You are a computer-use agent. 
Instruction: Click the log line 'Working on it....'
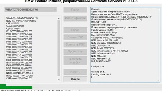(x=98, y=72)
